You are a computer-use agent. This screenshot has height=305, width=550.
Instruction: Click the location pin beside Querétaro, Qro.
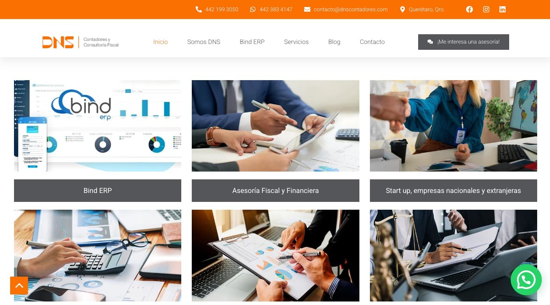tap(403, 9)
